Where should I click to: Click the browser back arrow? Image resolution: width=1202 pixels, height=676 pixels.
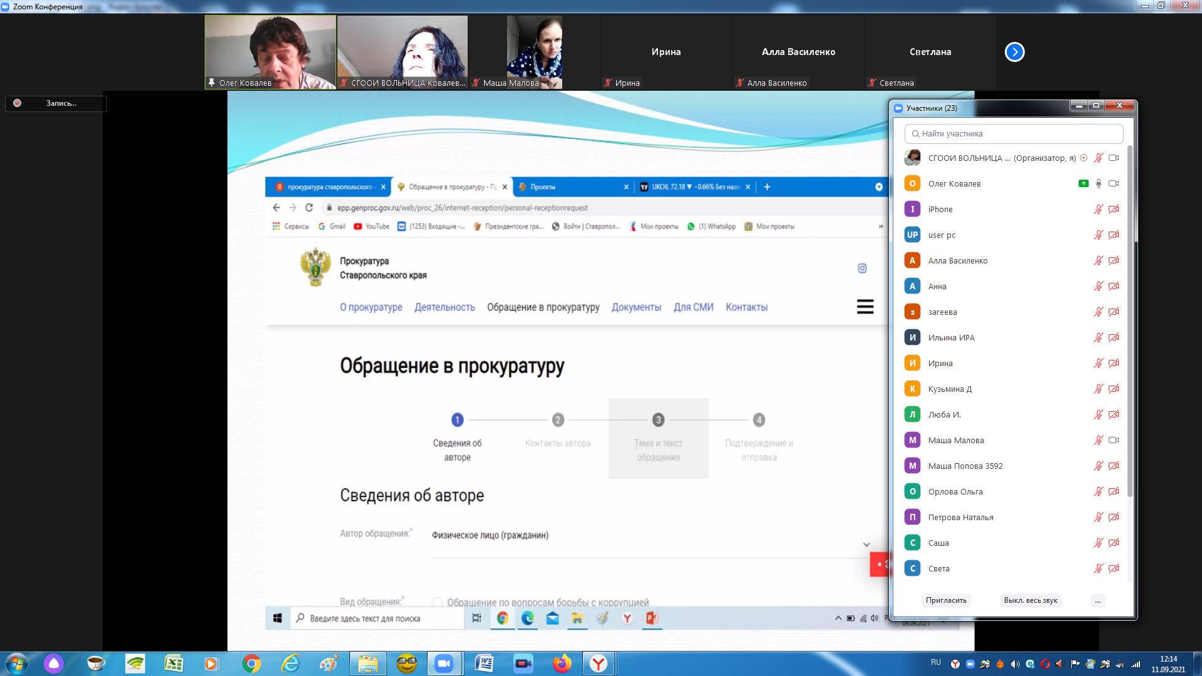coord(276,207)
